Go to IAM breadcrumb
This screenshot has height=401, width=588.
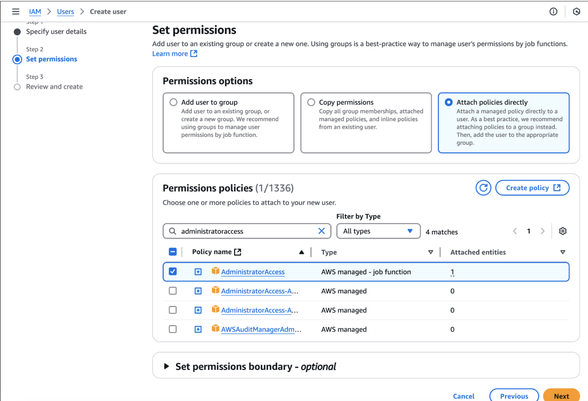coord(35,12)
